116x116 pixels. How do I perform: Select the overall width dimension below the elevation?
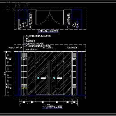(49, 104)
